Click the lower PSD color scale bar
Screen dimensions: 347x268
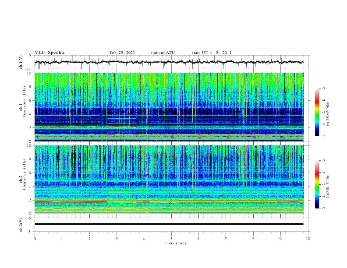tap(317, 184)
